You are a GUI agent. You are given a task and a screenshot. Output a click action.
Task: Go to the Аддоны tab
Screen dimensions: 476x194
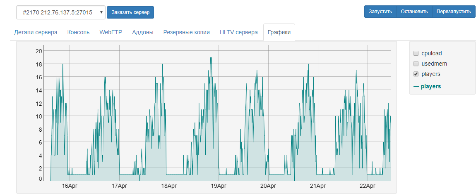pos(143,32)
